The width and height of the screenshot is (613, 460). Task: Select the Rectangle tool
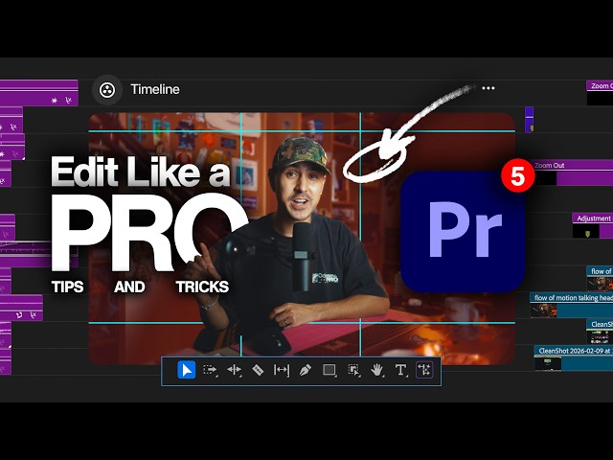pos(329,370)
